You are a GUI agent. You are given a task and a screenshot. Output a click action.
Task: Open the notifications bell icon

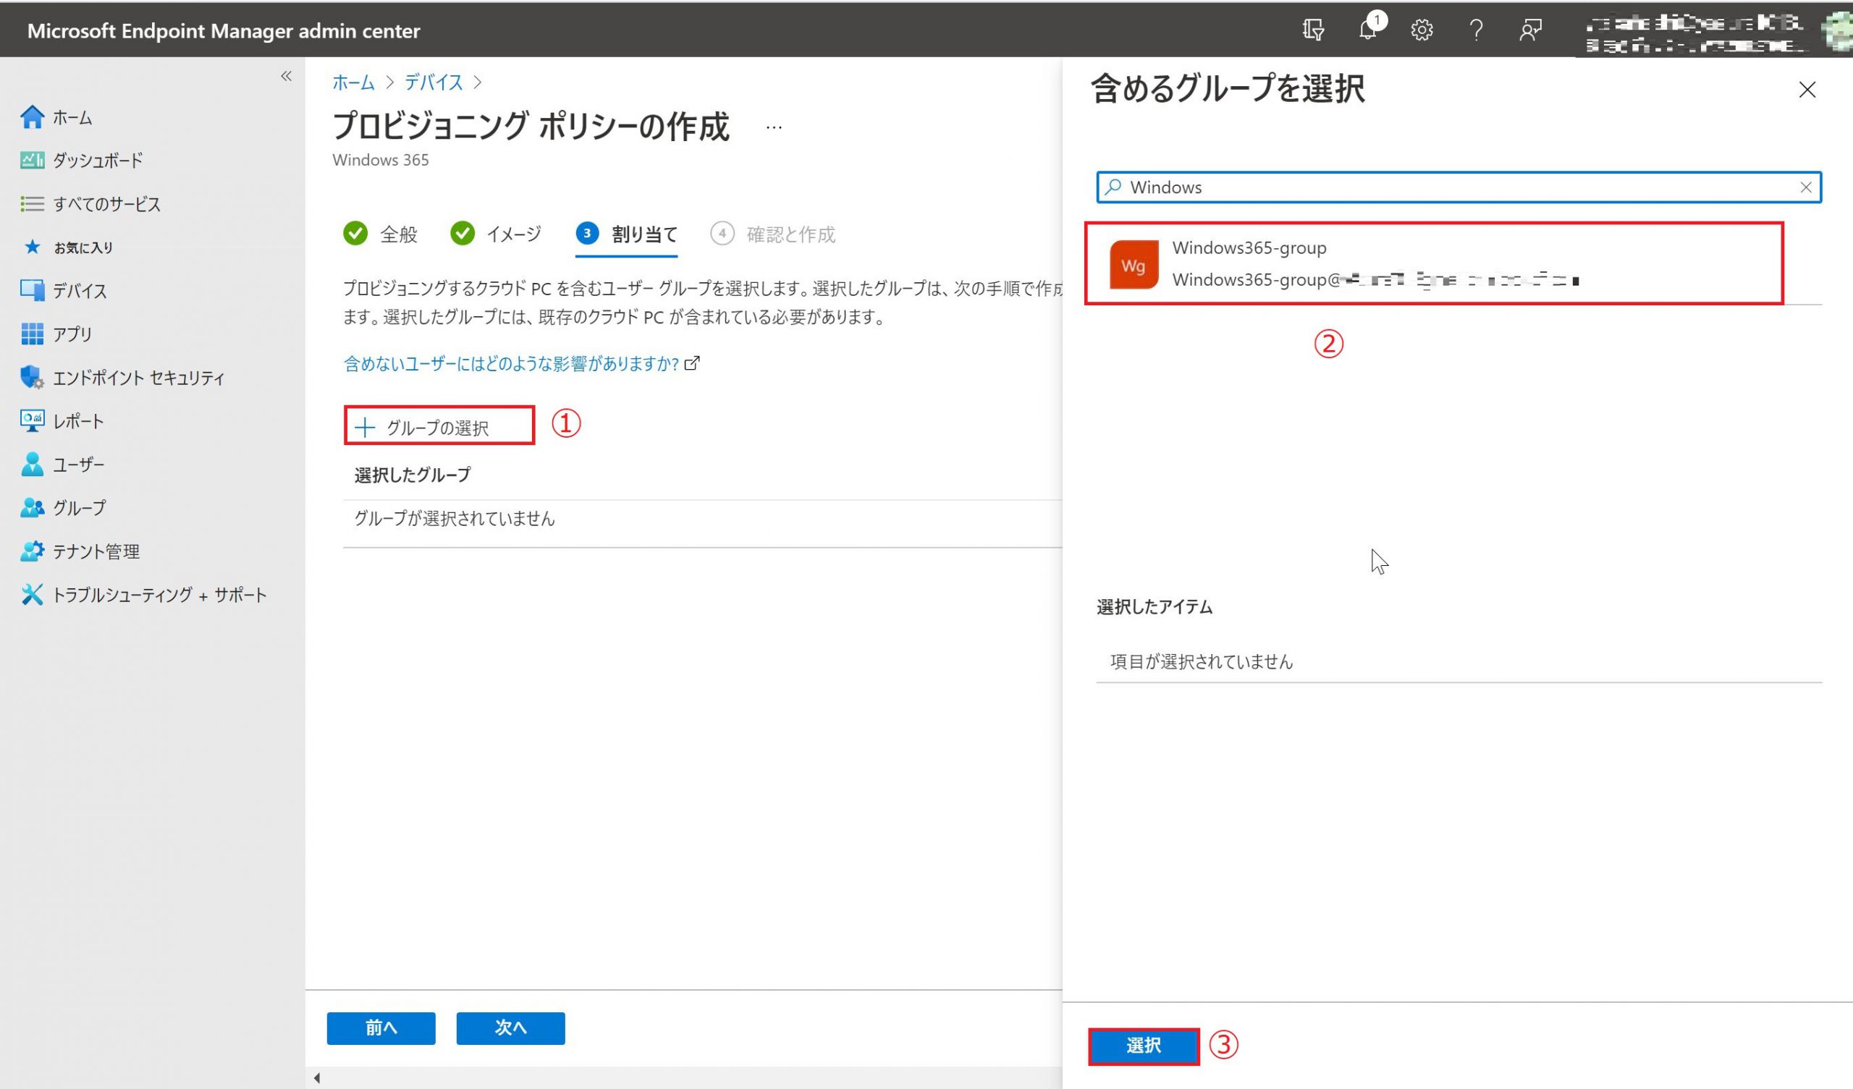coord(1367,30)
